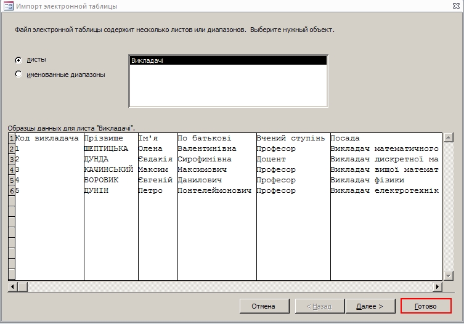Click the "Доцент" cell
The height and width of the screenshot is (324, 464).
(293, 159)
